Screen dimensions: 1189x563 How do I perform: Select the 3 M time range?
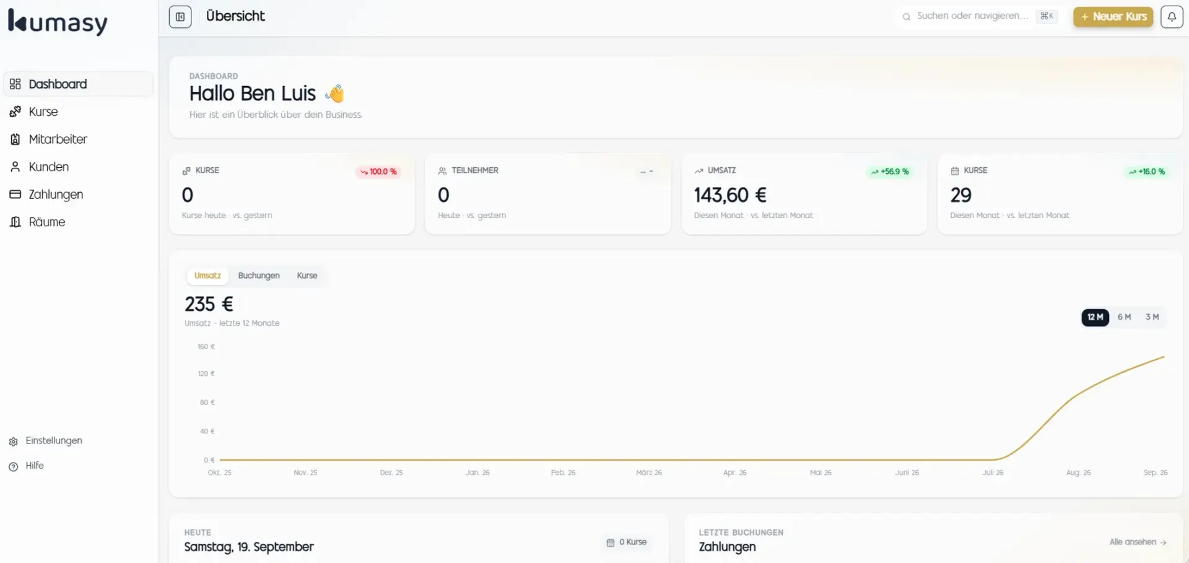[x=1152, y=317]
